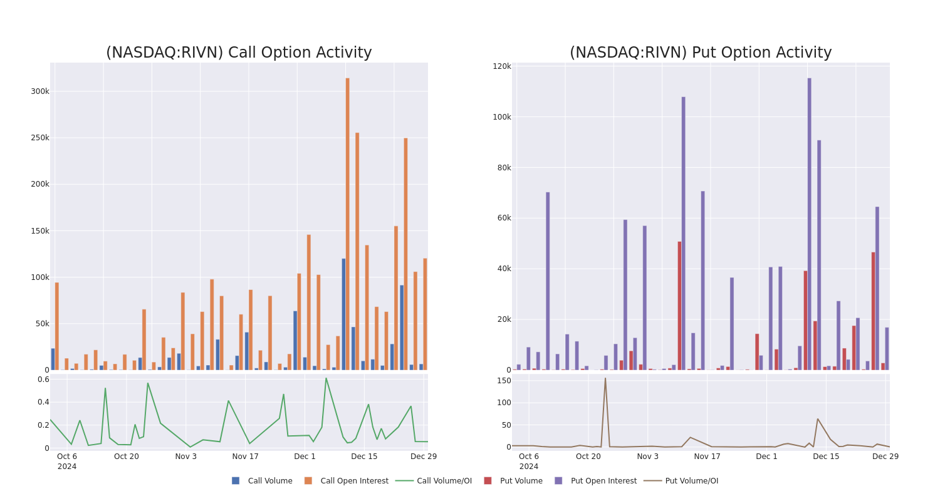Click the 120k label on put chart axis
The height and width of the screenshot is (501, 940).
click(502, 66)
